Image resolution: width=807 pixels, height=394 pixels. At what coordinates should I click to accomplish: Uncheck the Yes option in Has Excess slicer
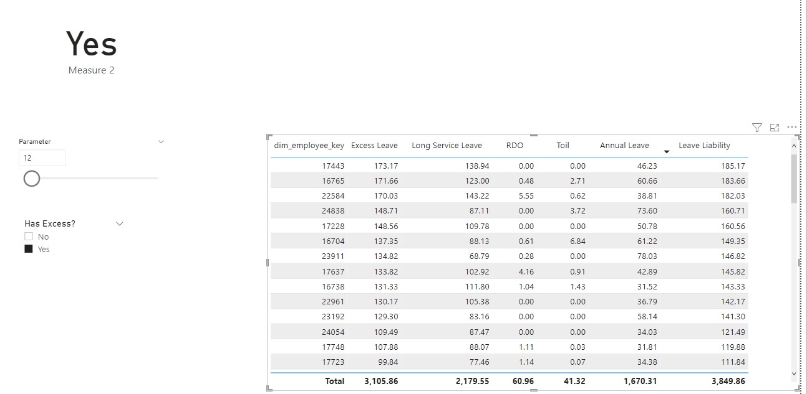point(28,249)
